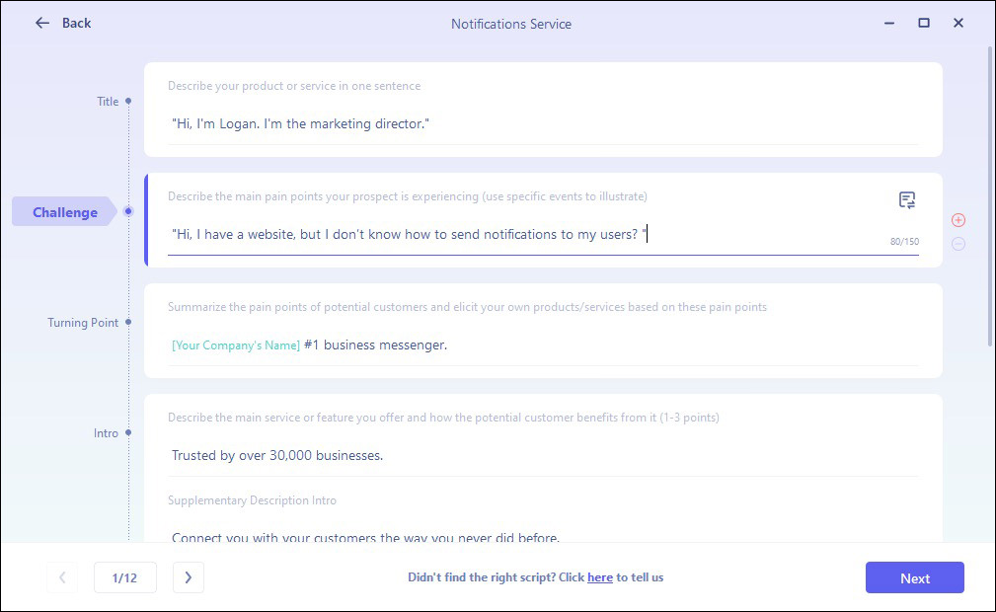Edit 'Trusted by over 30,000 businesses.' field
Viewport: 996px width, 612px height.
pyautogui.click(x=543, y=456)
